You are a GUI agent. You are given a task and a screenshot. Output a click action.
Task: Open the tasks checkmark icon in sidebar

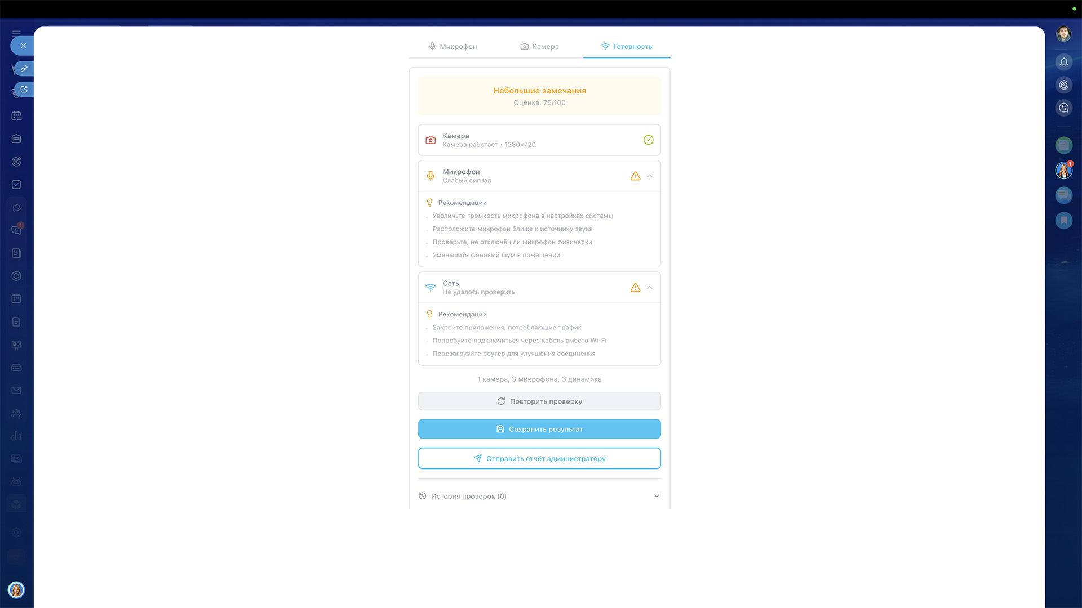click(x=16, y=185)
